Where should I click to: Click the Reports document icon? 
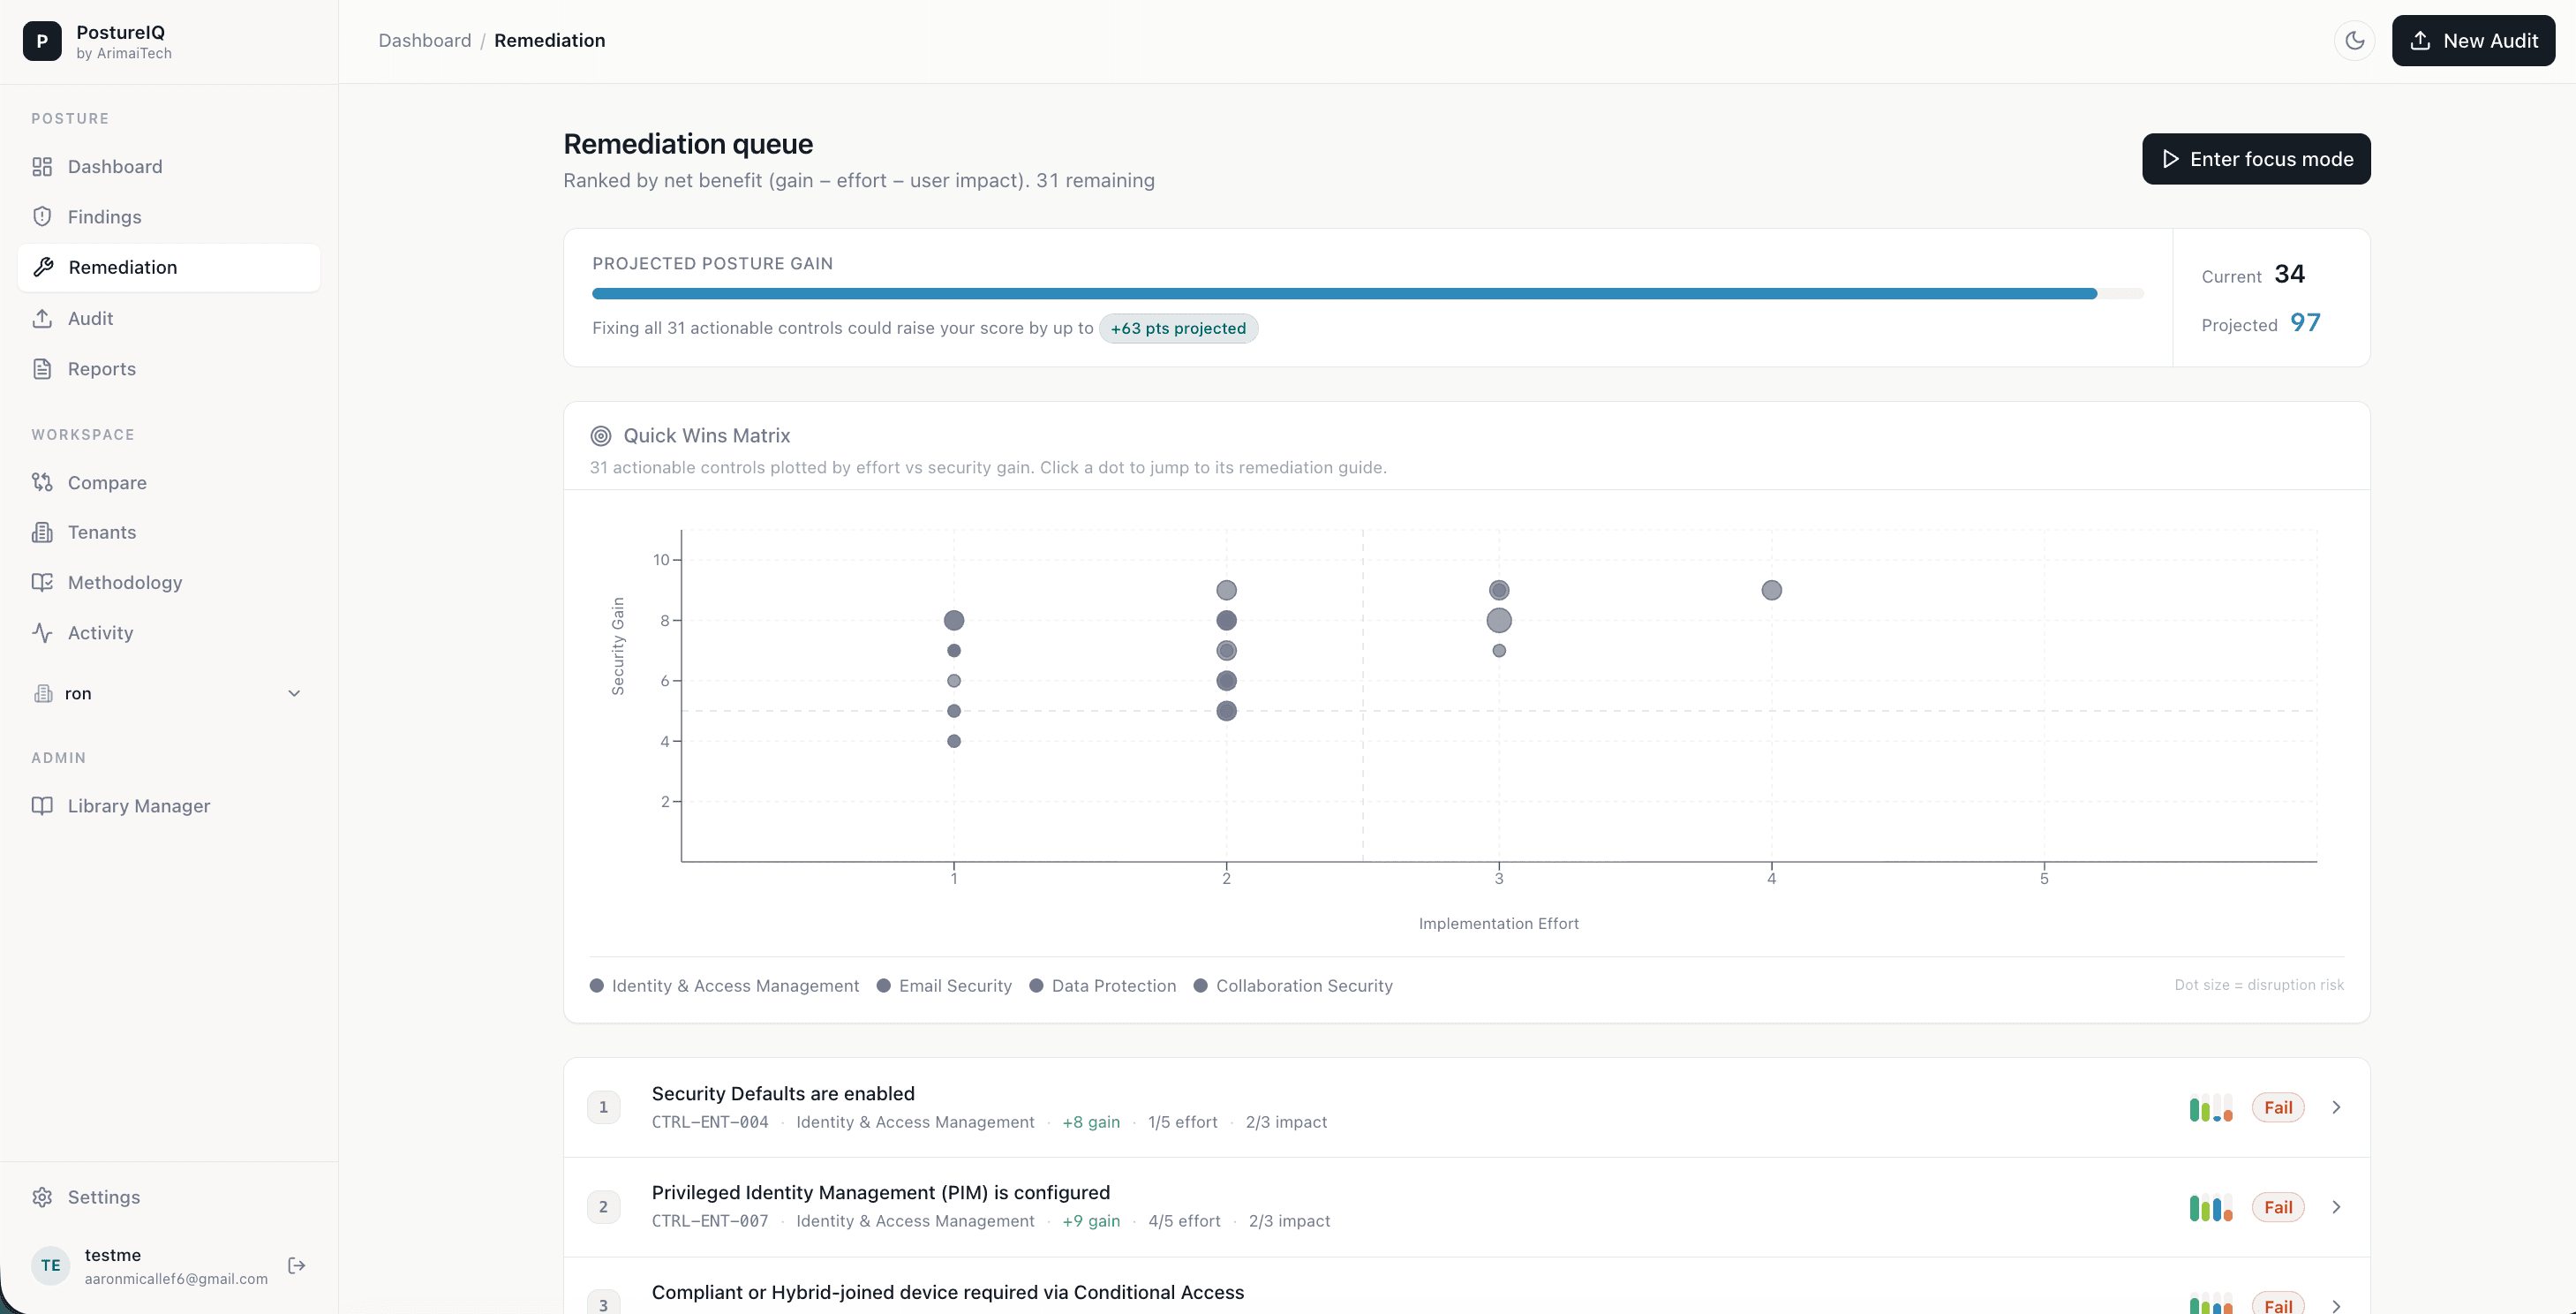(42, 368)
